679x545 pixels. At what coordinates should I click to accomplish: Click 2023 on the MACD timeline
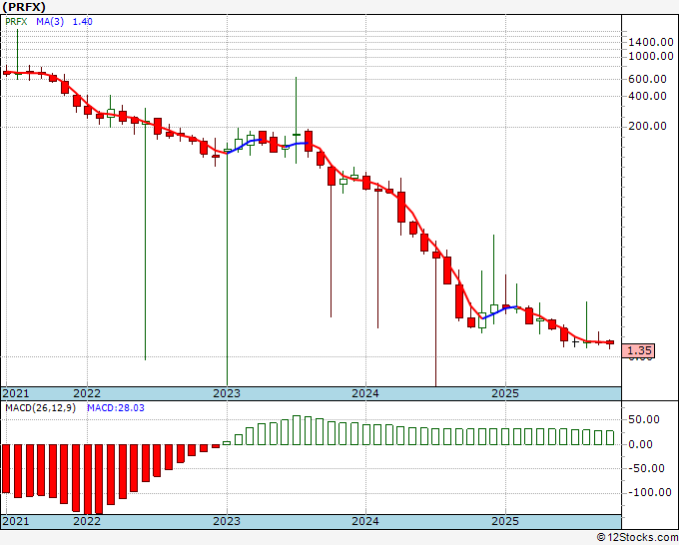[x=227, y=521]
